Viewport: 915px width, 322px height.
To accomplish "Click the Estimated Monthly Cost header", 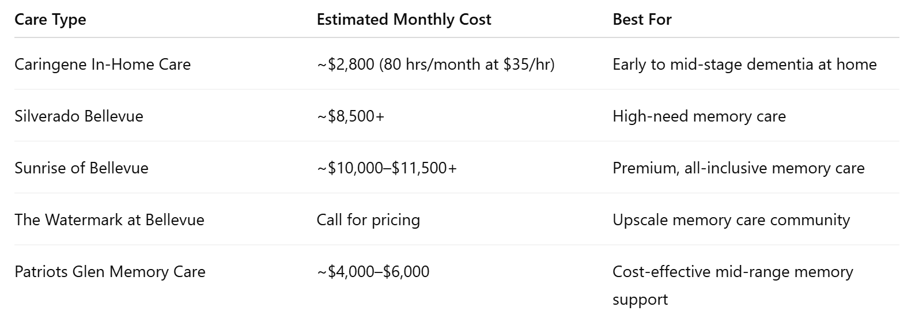I will 404,20.
